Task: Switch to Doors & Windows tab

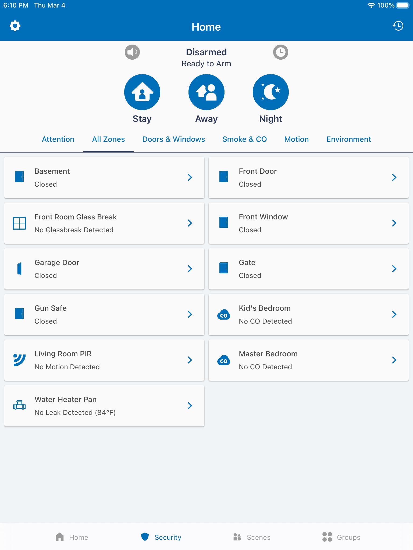Action: pos(174,139)
